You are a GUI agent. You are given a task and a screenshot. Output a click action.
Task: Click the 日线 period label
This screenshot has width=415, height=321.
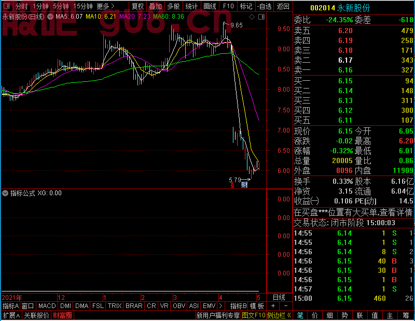[279, 298]
